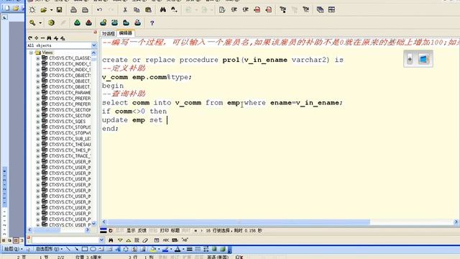Open the bottom search field dropdown arrow
This screenshot has width=460, height=259.
[101, 240]
